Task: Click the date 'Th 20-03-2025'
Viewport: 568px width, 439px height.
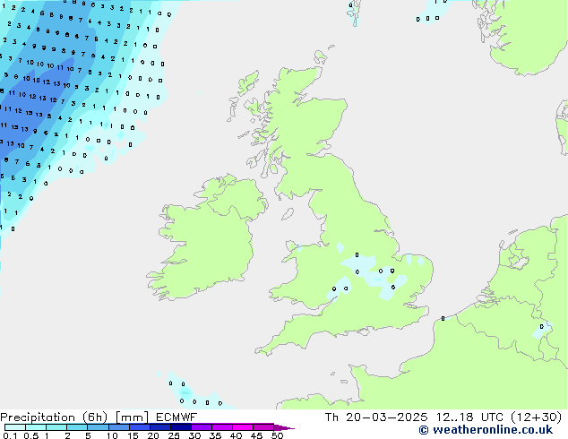Action: [x=376, y=417]
